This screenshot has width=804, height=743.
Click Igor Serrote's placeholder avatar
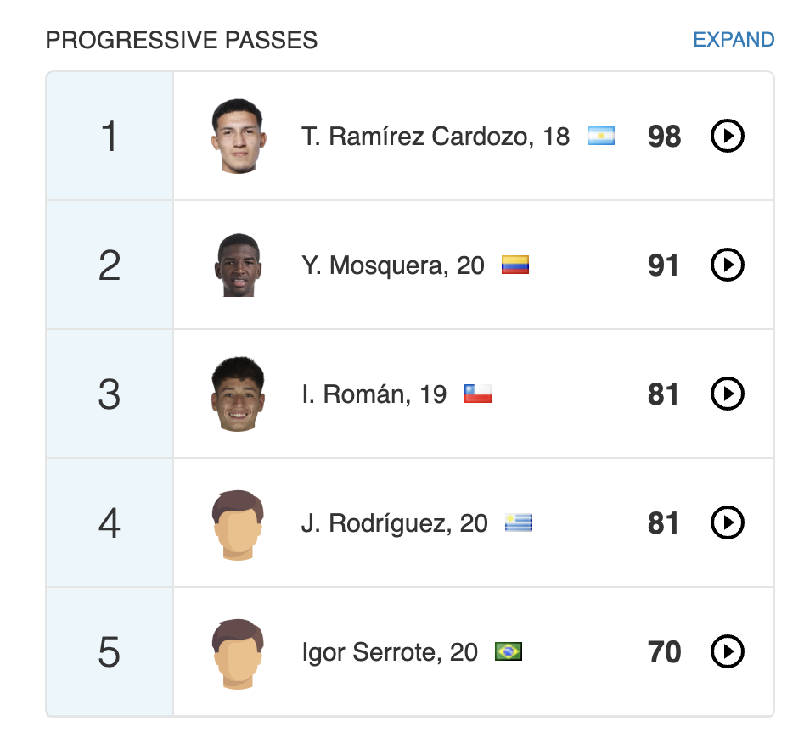pyautogui.click(x=238, y=652)
